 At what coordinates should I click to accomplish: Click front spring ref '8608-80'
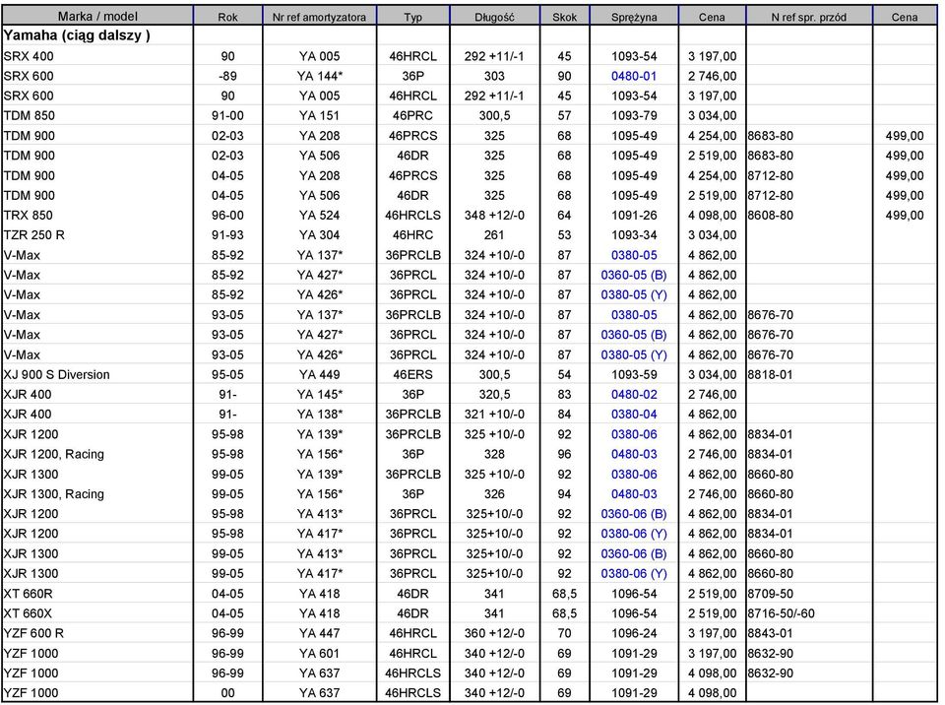tap(770, 216)
